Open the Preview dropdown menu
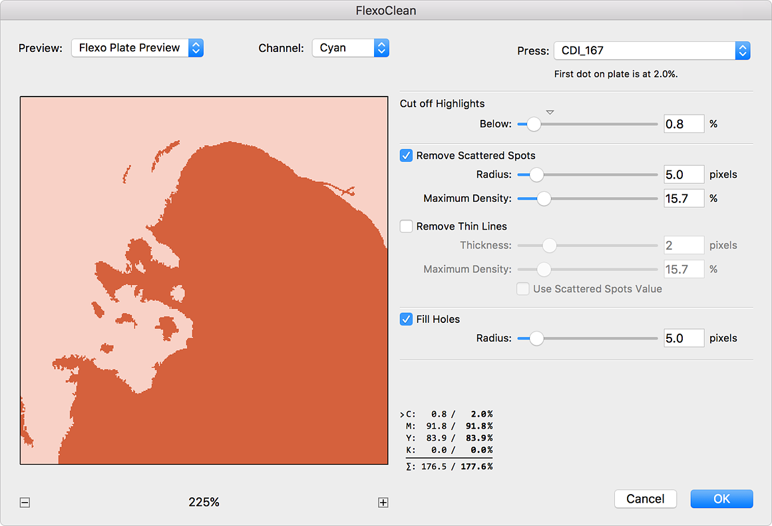 pyautogui.click(x=137, y=48)
